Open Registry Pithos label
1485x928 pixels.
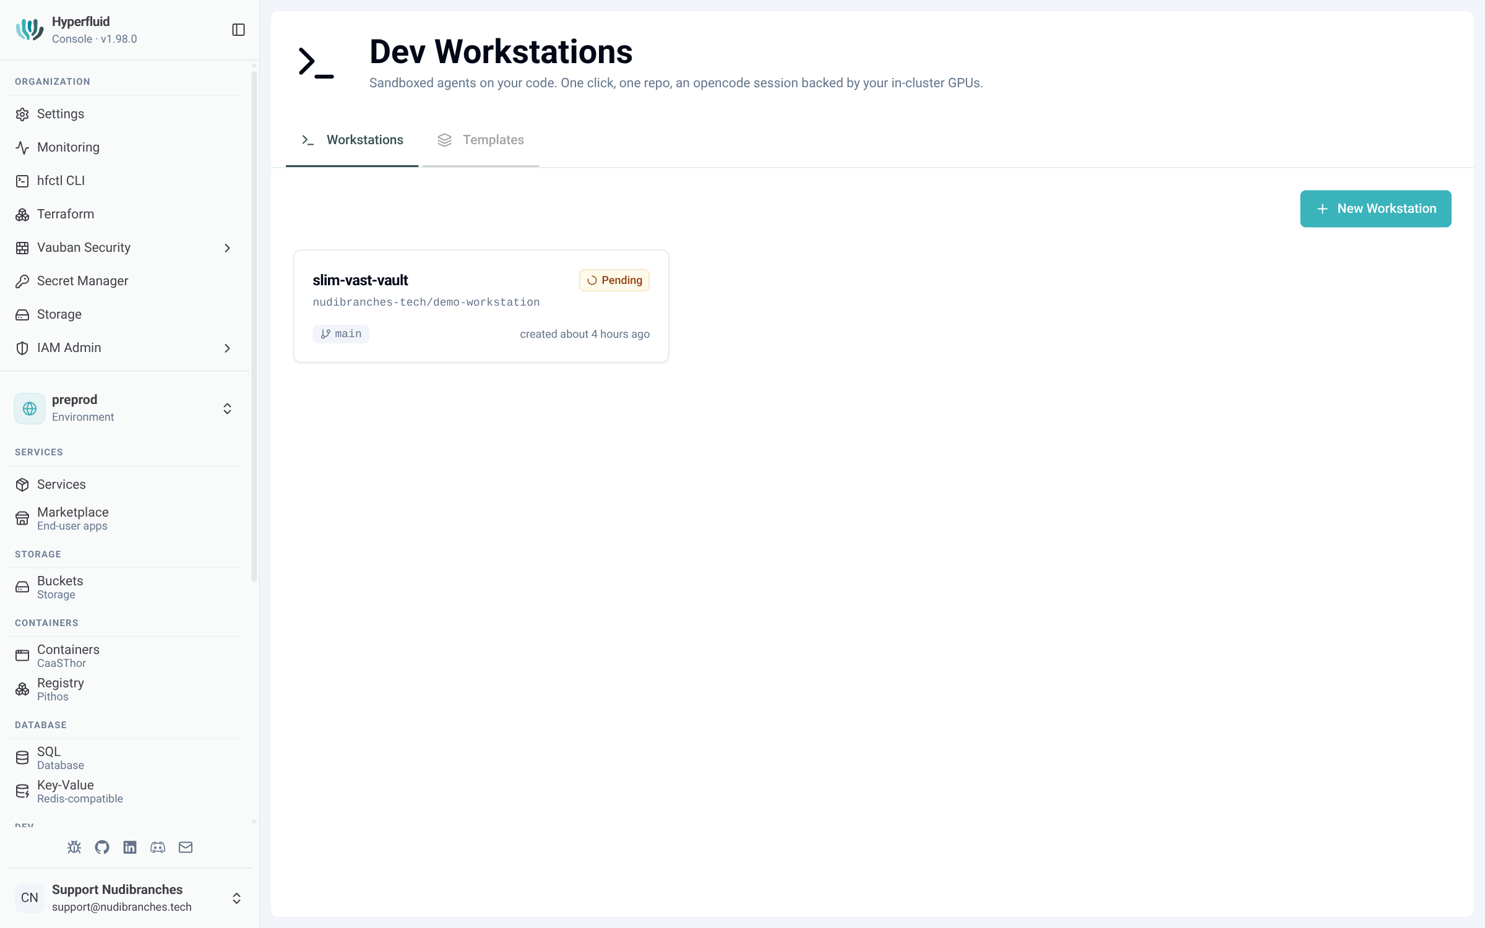point(61,689)
